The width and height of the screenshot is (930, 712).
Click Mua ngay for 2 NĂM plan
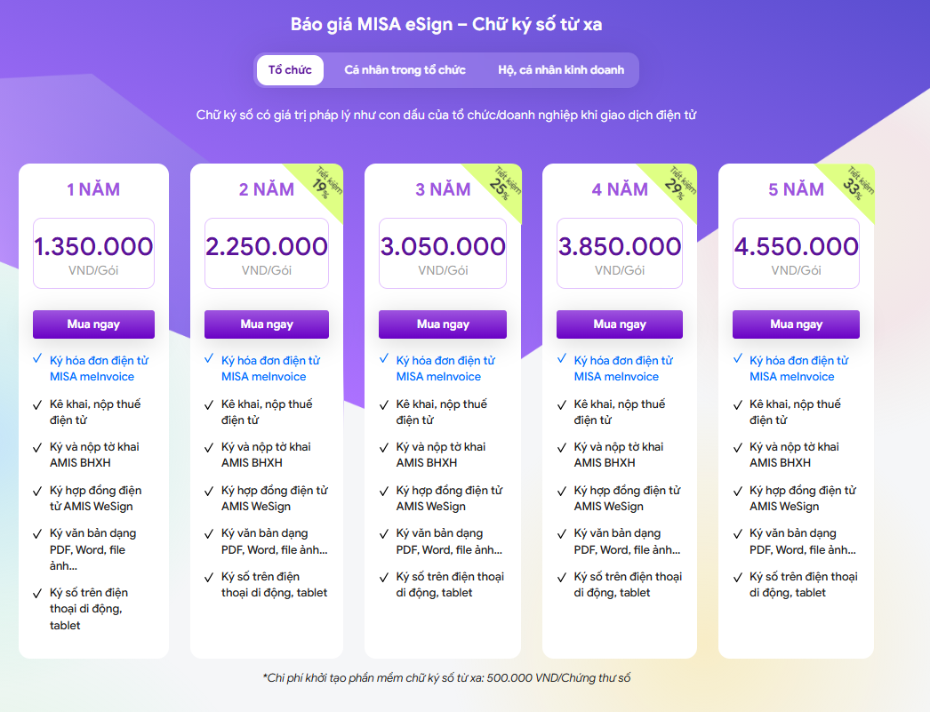[x=267, y=324]
